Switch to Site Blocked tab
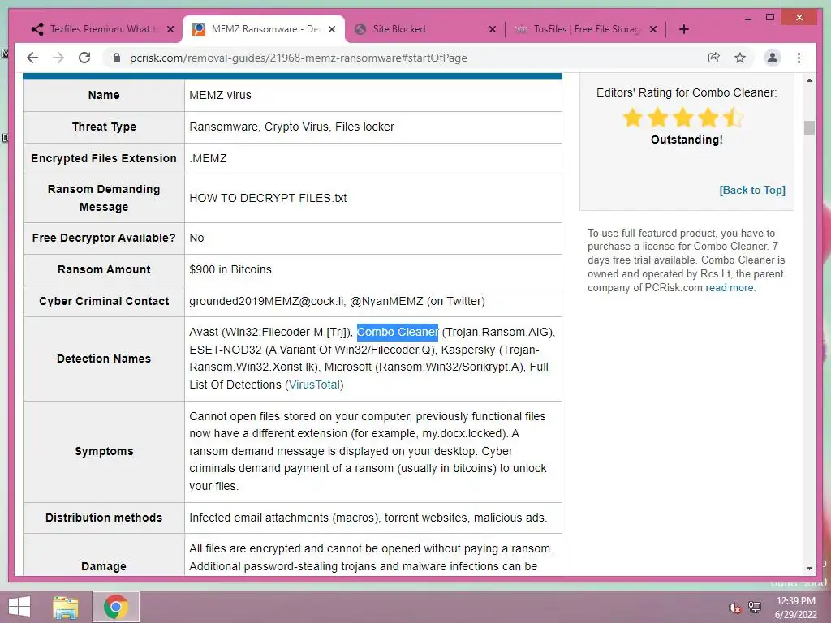This screenshot has height=623, width=831. 424,29
